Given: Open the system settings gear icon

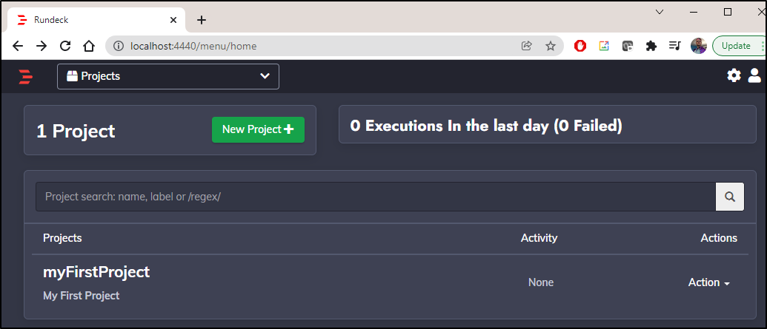Looking at the screenshot, I should click(734, 75).
